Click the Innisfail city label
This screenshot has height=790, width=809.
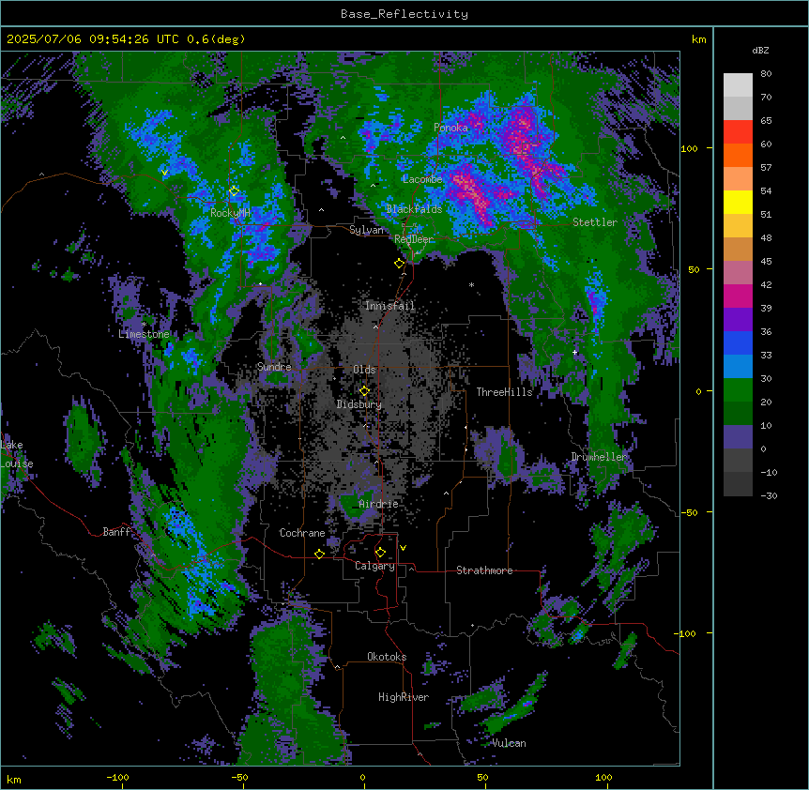(x=389, y=306)
